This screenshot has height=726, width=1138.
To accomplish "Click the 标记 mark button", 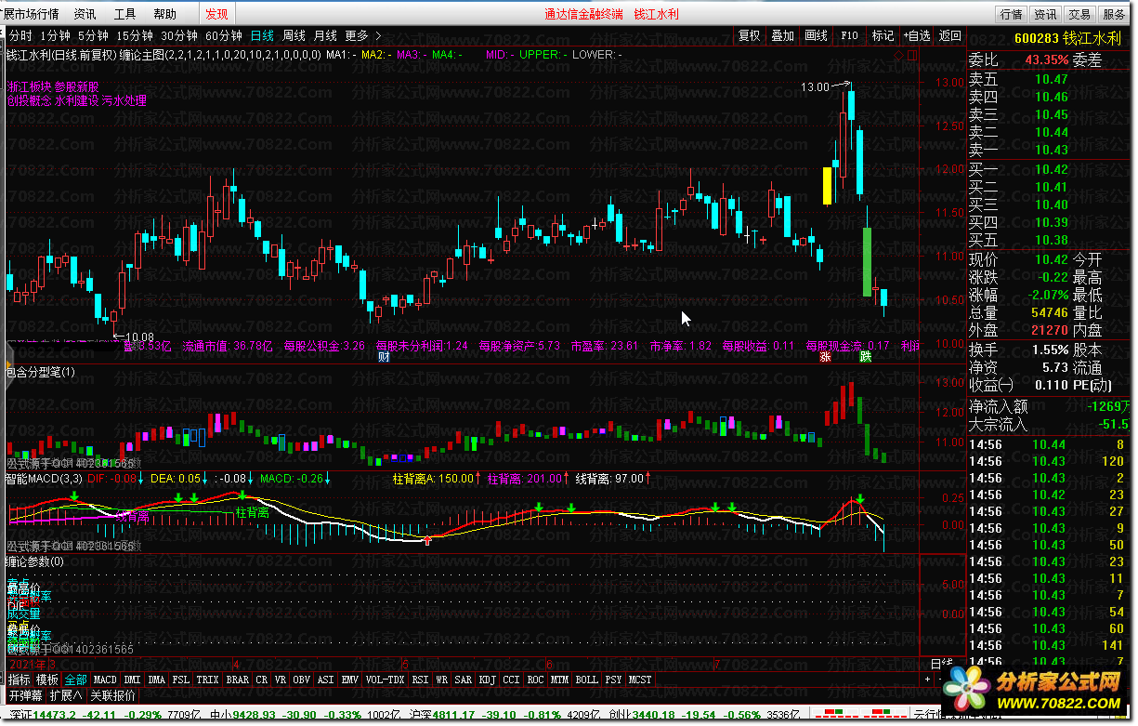I will click(x=883, y=35).
